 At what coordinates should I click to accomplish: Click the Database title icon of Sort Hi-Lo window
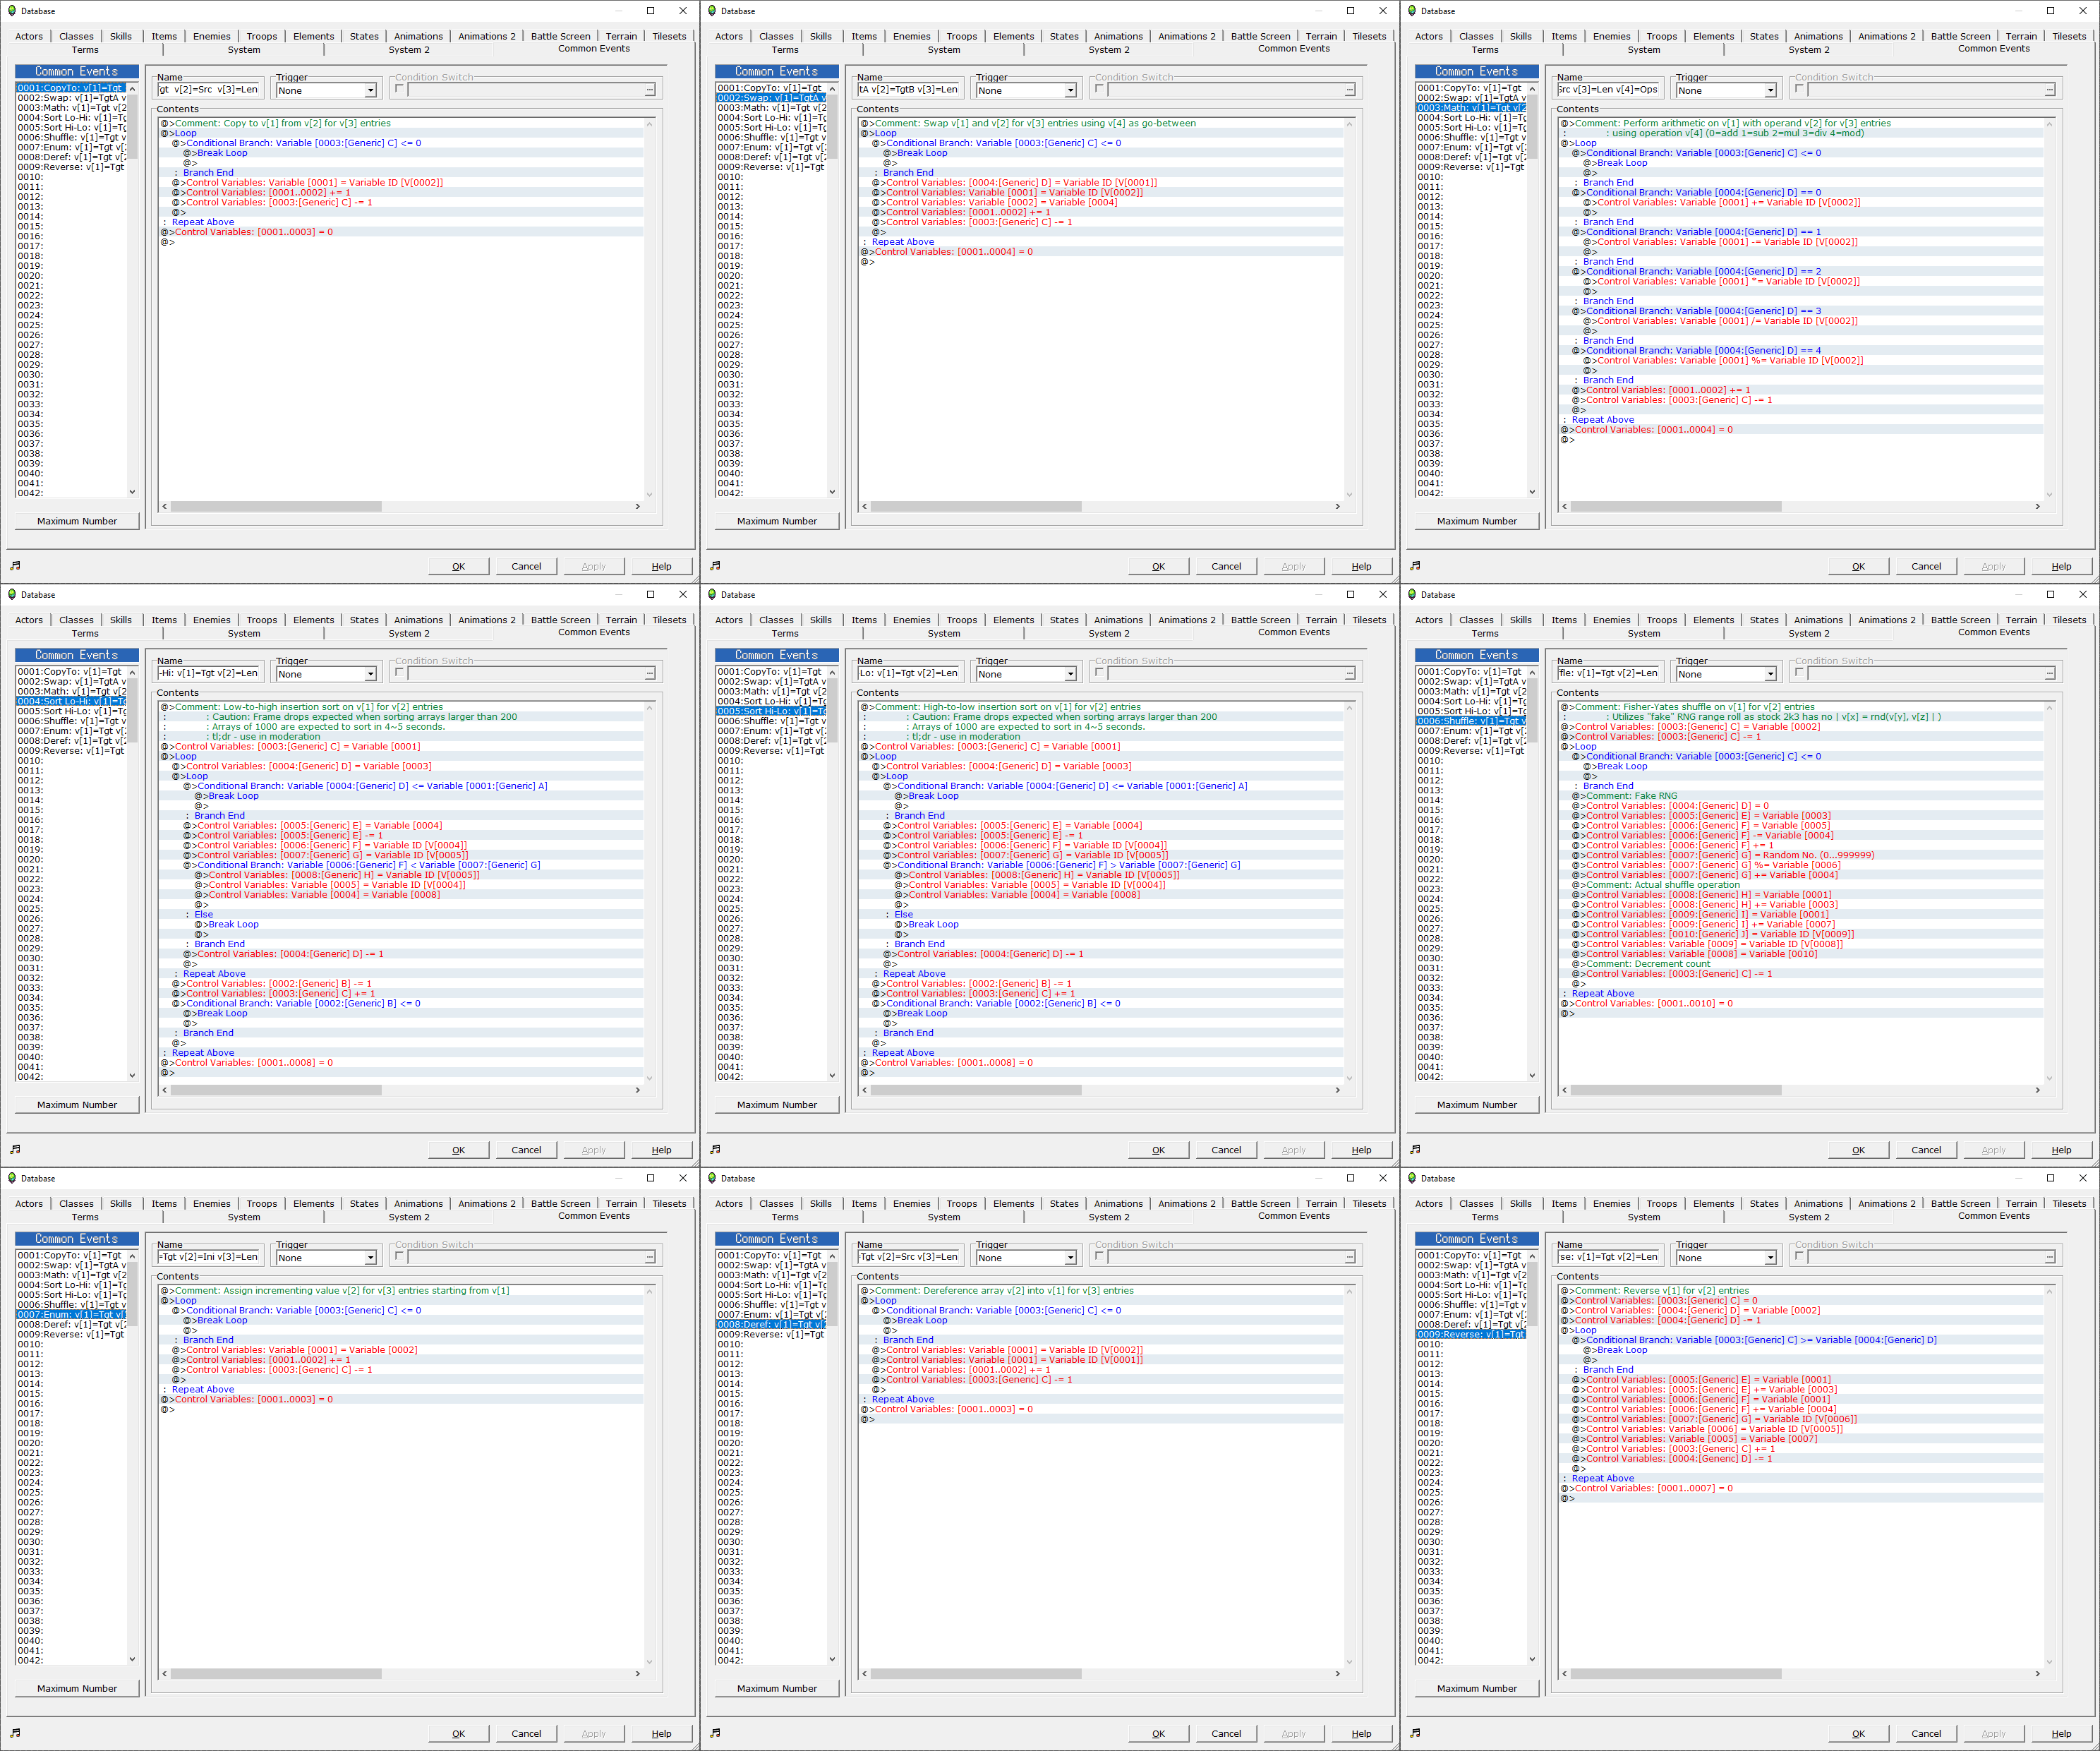712,595
